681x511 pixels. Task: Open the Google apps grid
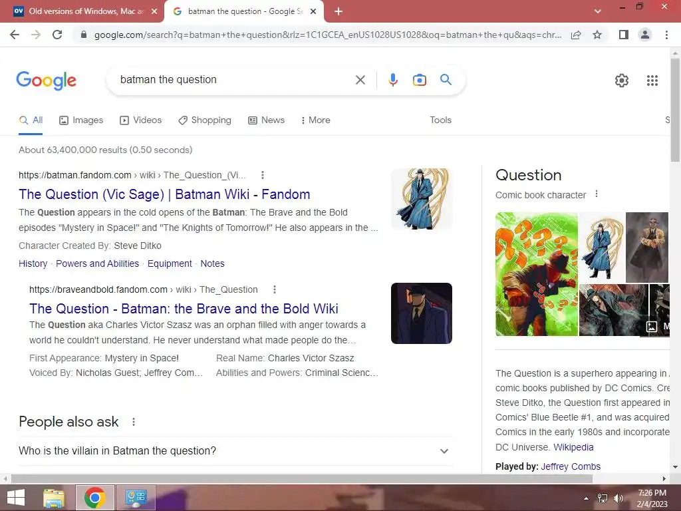[x=652, y=81]
